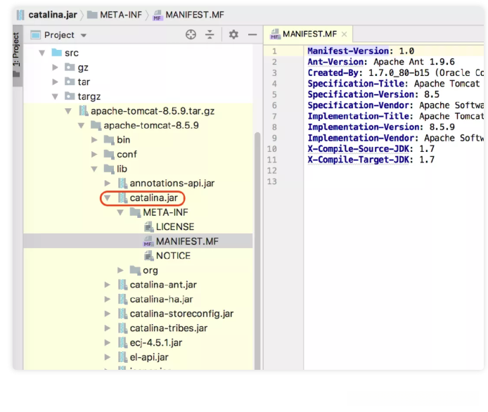This screenshot has height=412, width=488.
Task: Open the Project panel settings gear
Action: point(233,34)
